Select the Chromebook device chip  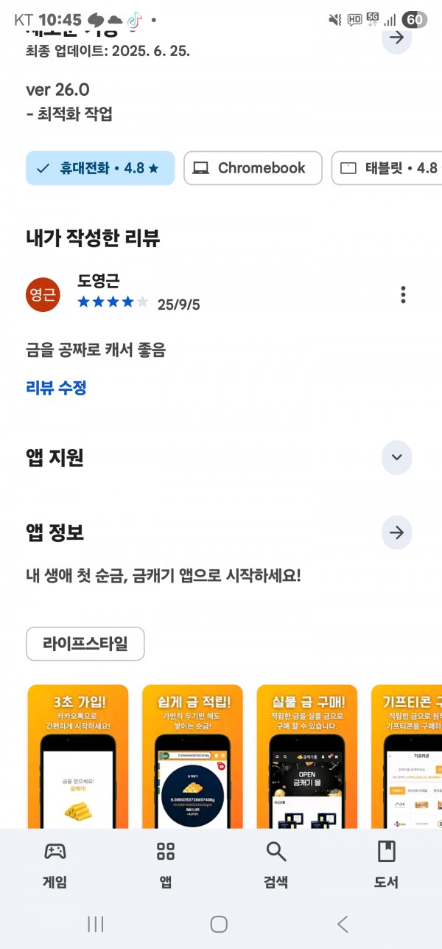click(253, 168)
